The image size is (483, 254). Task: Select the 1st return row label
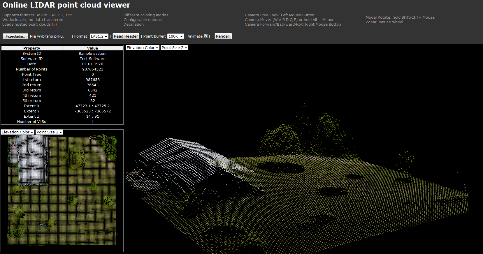(x=32, y=80)
